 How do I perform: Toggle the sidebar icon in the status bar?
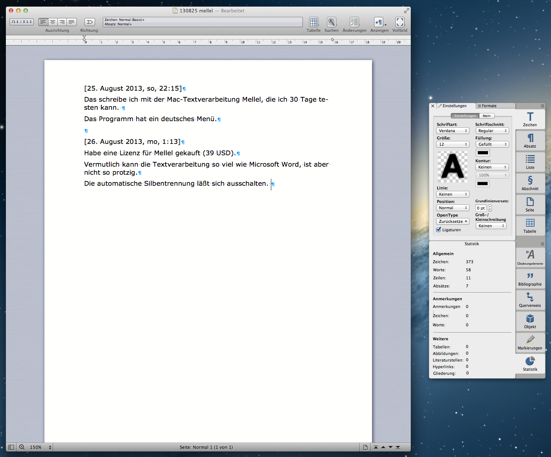(11, 447)
